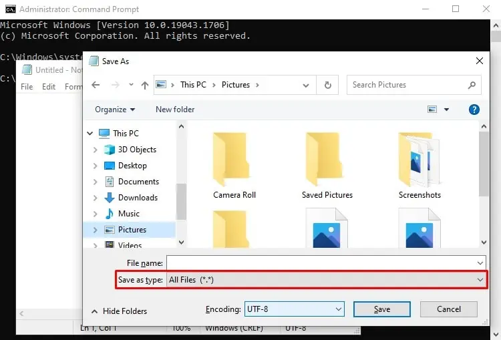Select 3D Objects in navigation tree
The image size is (501, 340).
click(x=130, y=150)
